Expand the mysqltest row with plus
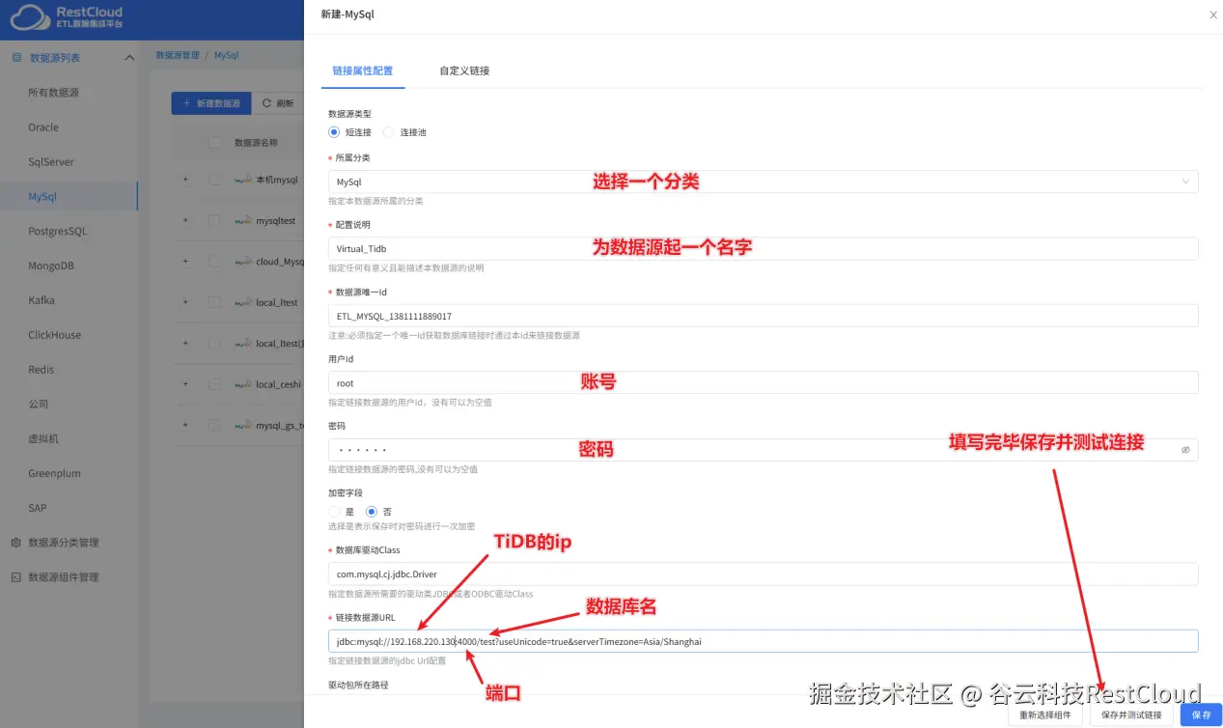This screenshot has width=1223, height=728. point(185,221)
